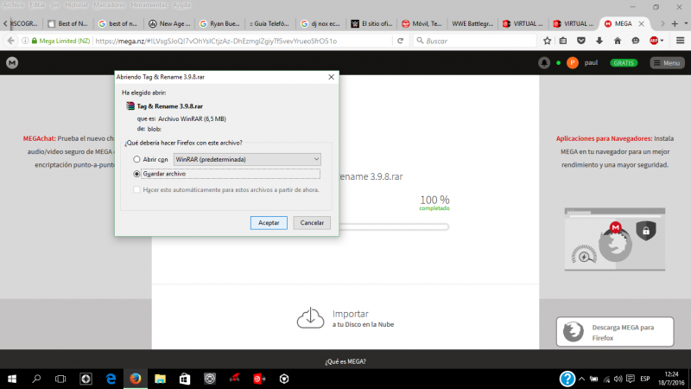Expand Adblock Plus dropdown arrow
691x389 pixels.
[x=662, y=41]
